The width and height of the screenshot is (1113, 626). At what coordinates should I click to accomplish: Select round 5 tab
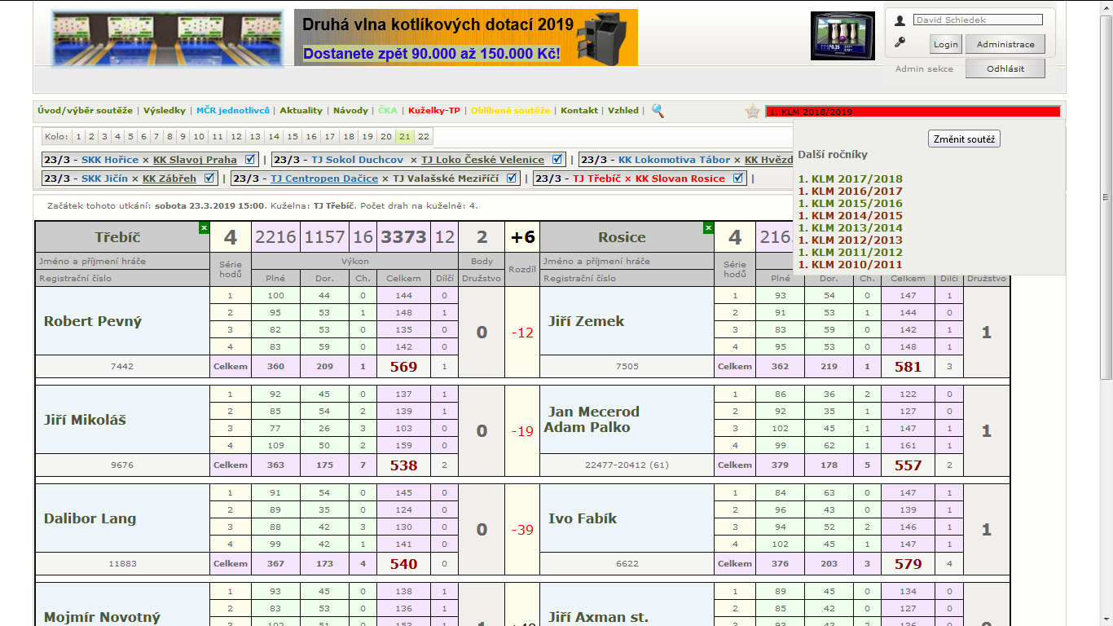(x=130, y=137)
